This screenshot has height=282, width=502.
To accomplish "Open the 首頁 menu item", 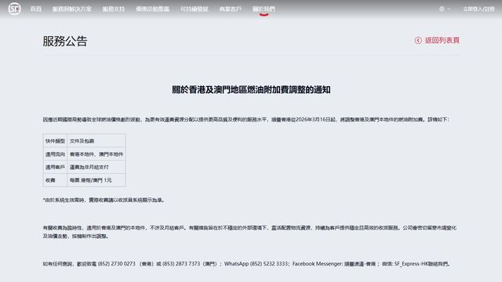I will pyautogui.click(x=36, y=9).
